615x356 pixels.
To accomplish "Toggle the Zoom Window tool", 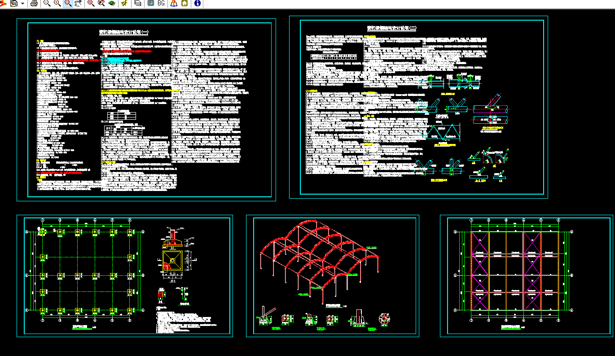I will tap(68, 3).
